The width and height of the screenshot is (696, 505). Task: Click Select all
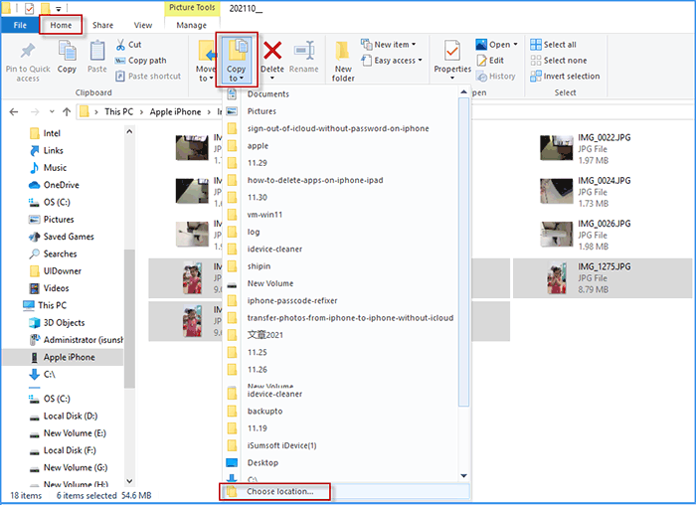553,45
